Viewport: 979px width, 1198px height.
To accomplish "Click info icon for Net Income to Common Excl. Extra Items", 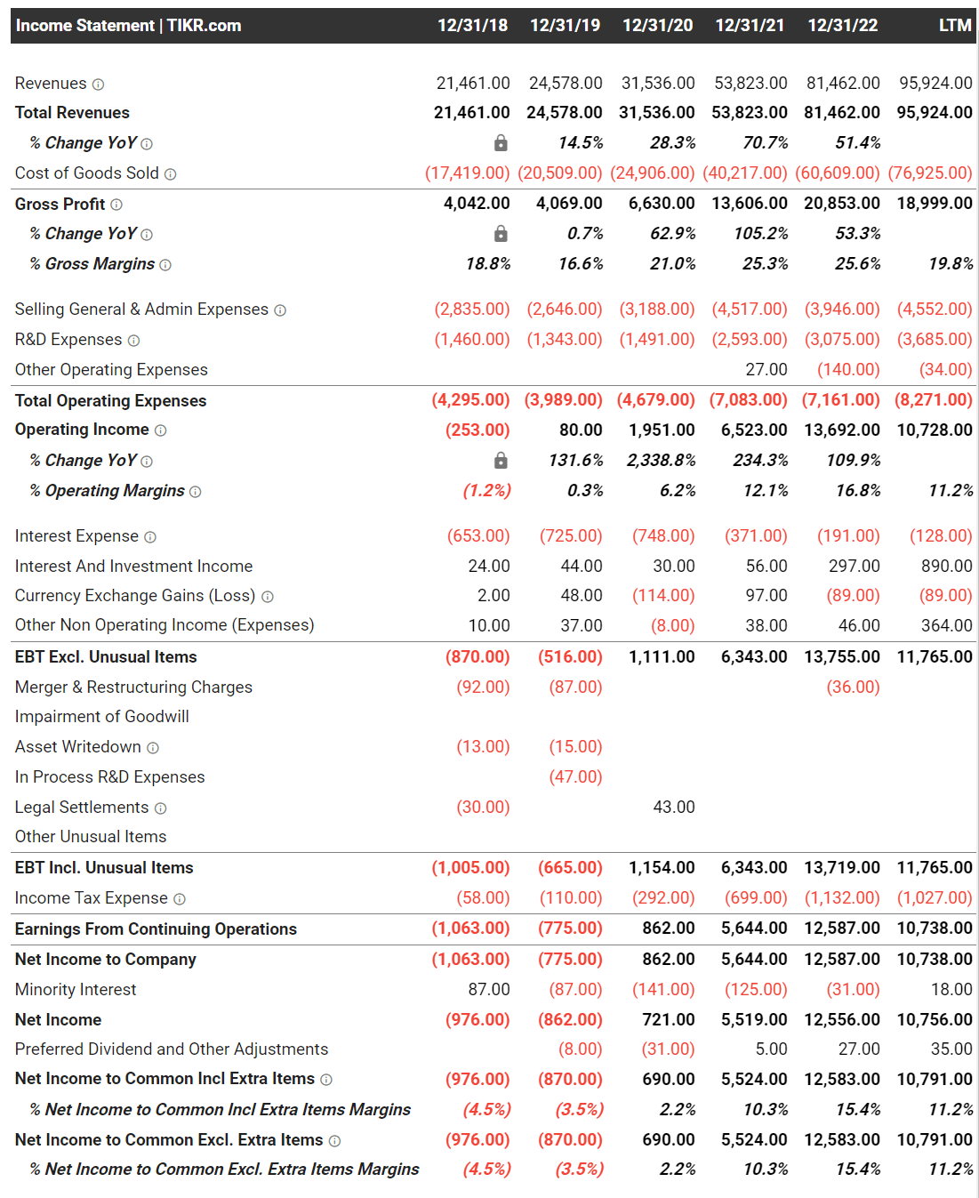I will point(334,1141).
